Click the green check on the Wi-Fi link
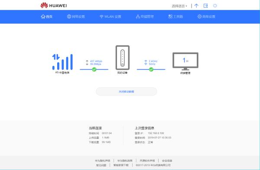Viewport: 260px width, 170px height. click(151, 69)
